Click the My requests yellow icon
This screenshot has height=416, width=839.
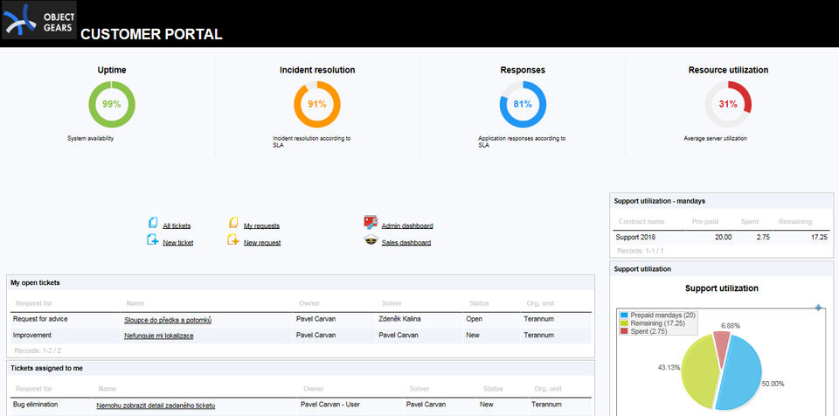click(233, 223)
